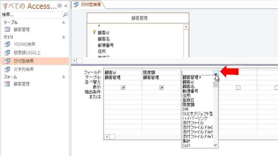Screen dimensions: 278x156
Task: Open the 限度額150以上 query icon
Action: click(x=7, y=52)
